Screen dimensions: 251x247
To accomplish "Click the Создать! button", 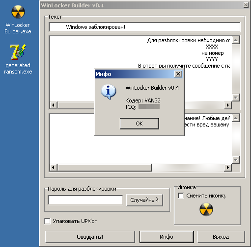I will [x=90, y=237].
